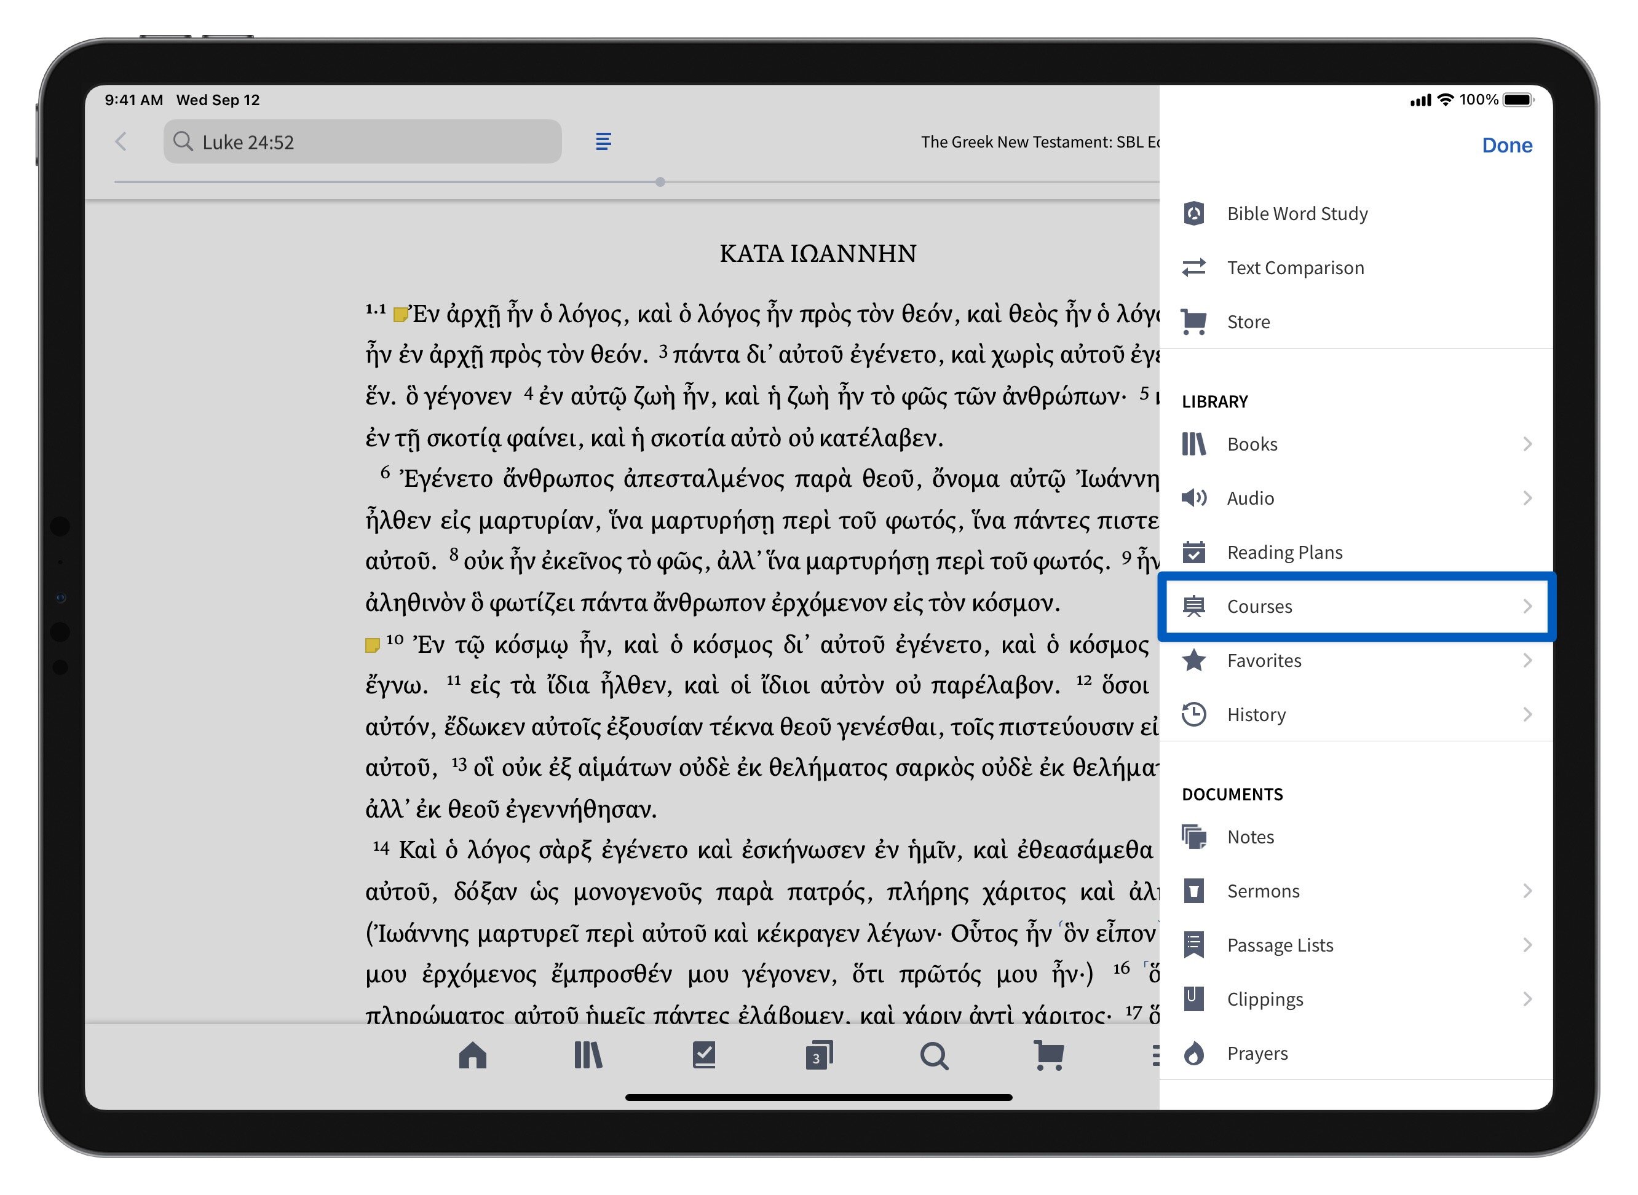Expand Favorites chevron
This screenshot has width=1638, height=1195.
(1527, 660)
